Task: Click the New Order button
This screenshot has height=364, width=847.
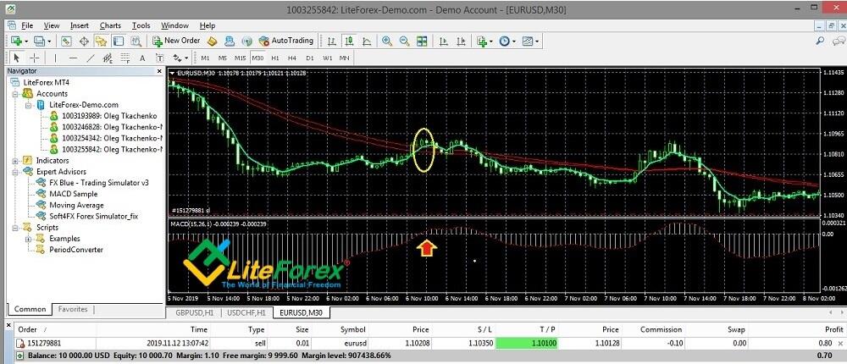Action: coord(177,41)
